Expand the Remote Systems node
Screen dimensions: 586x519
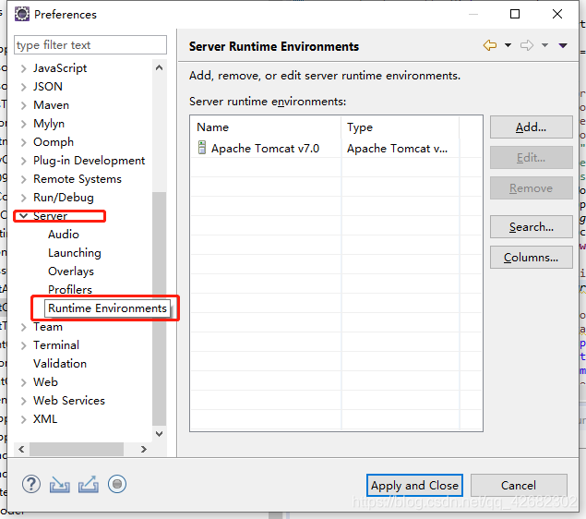pyautogui.click(x=24, y=179)
